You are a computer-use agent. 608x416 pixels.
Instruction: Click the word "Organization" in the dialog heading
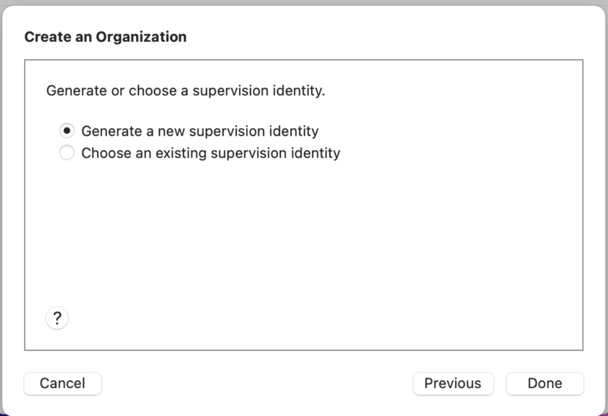click(141, 37)
